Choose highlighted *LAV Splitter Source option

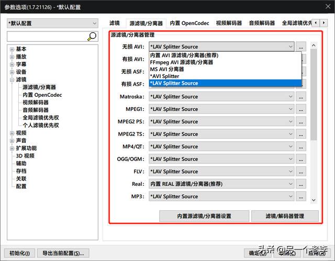click(225, 83)
